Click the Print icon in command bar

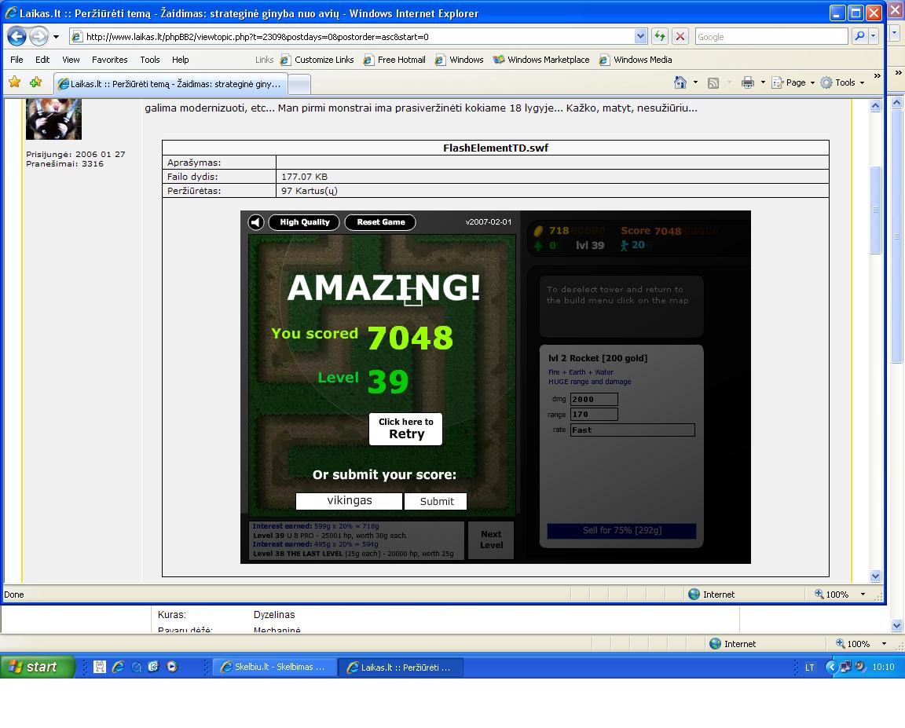747,82
